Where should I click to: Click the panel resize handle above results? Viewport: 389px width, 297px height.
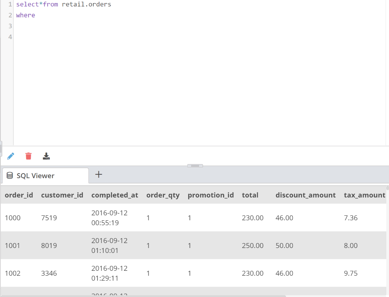click(195, 166)
